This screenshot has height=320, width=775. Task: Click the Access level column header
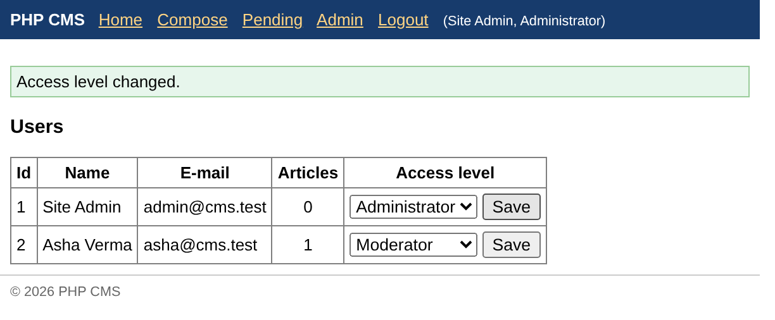click(x=445, y=173)
